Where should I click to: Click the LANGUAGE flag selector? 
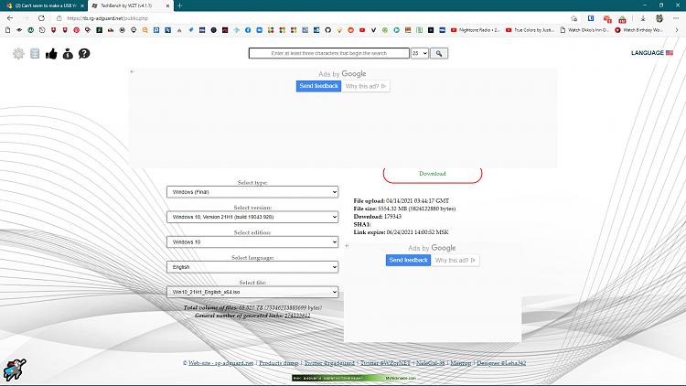click(x=652, y=52)
